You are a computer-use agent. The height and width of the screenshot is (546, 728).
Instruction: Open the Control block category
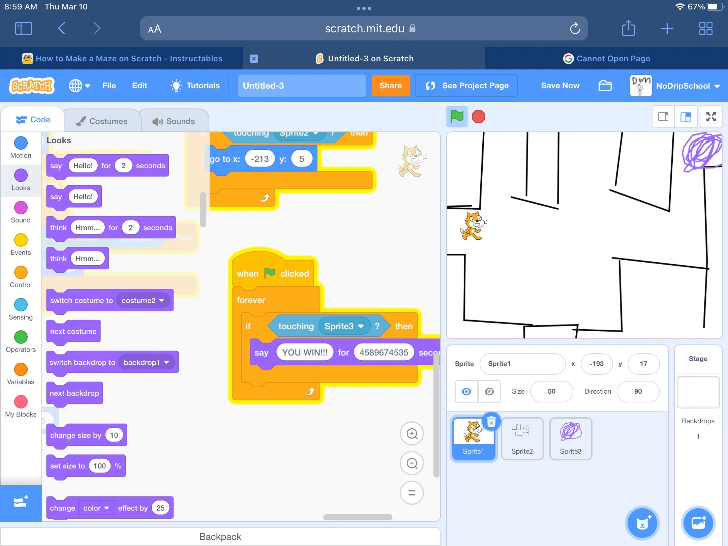21,277
